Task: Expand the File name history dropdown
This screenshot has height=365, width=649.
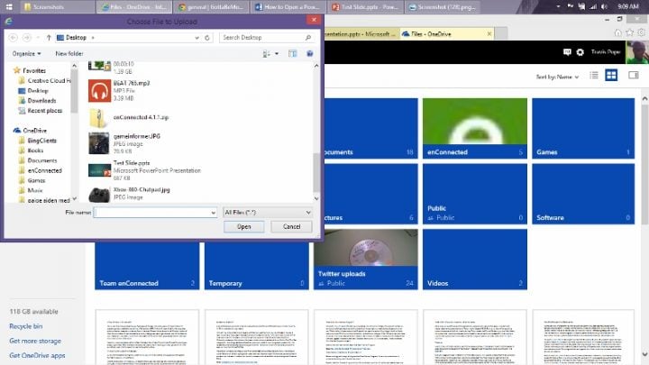Action: [x=213, y=213]
